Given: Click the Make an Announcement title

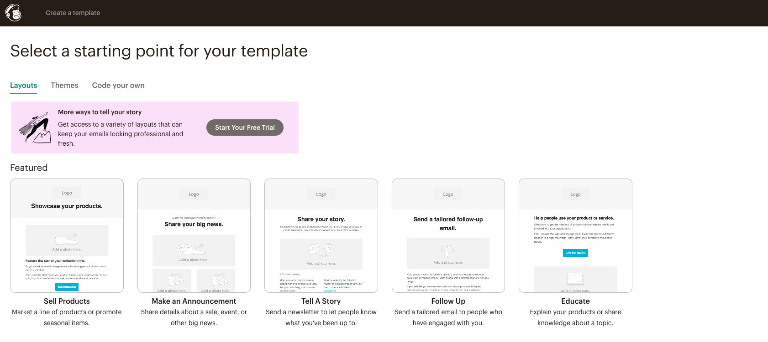Looking at the screenshot, I should [x=194, y=301].
